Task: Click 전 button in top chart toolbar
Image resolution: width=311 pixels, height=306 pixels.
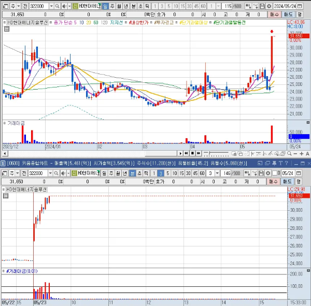Action: [25, 6]
